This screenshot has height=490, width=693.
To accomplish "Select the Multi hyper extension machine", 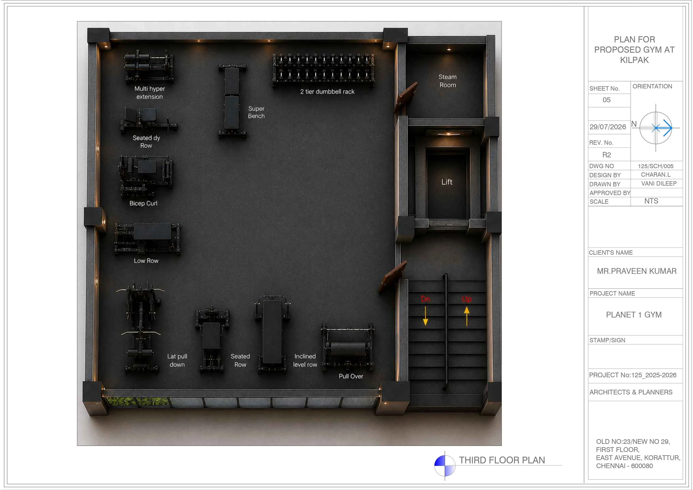I will (x=149, y=67).
